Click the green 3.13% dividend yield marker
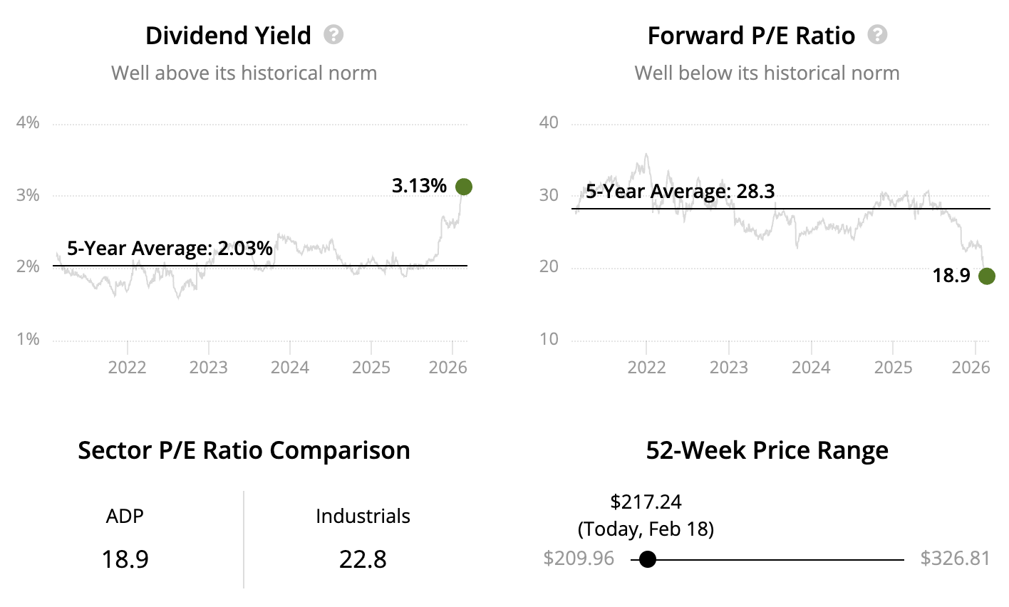This screenshot has height=607, width=1009. (463, 187)
